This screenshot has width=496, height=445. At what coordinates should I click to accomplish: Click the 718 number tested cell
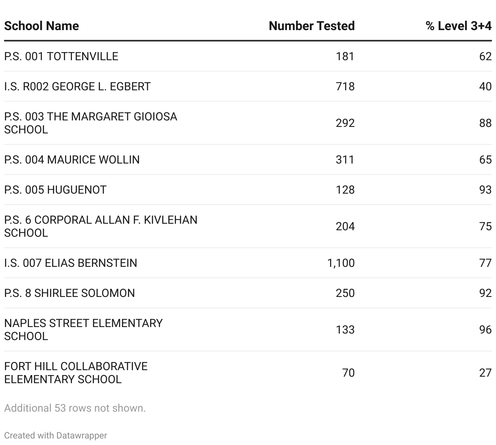[345, 86]
